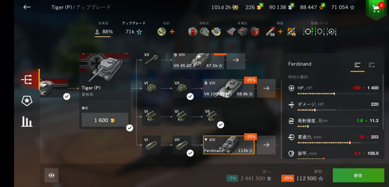Image resolution: width=389 pixels, height=187 pixels.
Task: Select the tech tree sidebar icon
Action: point(27,80)
